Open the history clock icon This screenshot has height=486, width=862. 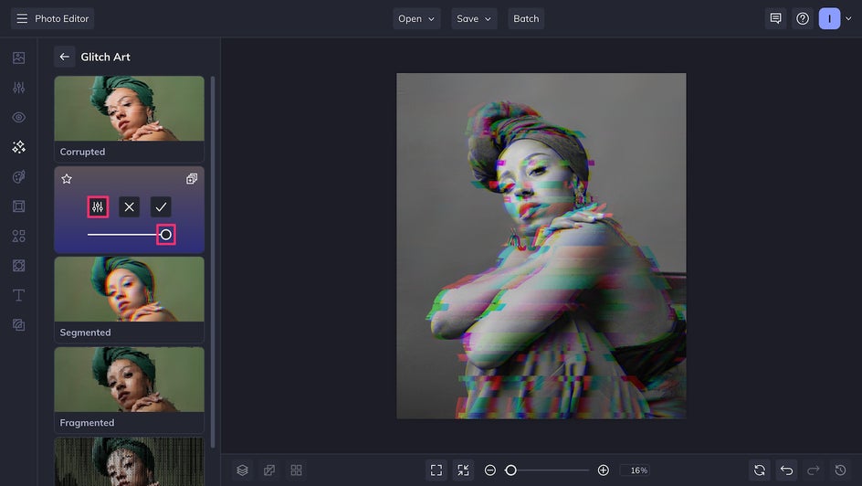[840, 470]
